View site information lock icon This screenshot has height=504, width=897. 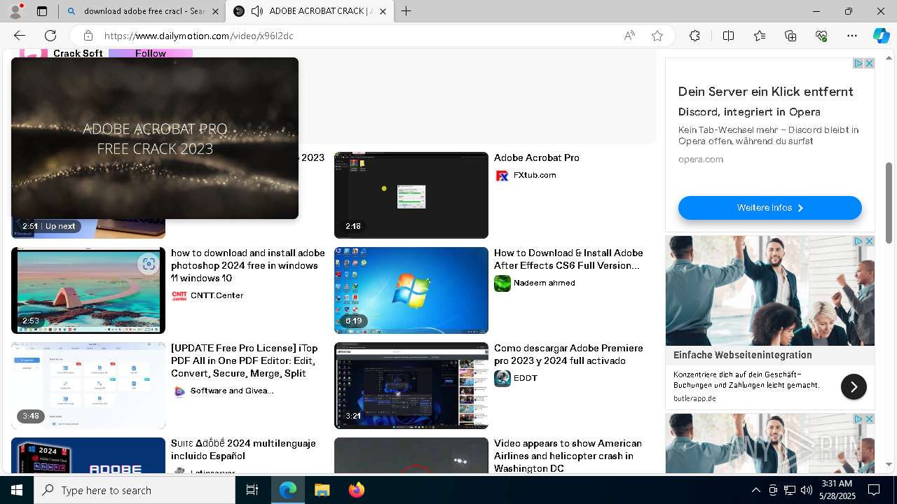coord(88,36)
